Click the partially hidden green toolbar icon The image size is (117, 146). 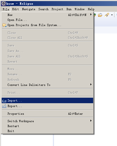[x=95, y=15]
